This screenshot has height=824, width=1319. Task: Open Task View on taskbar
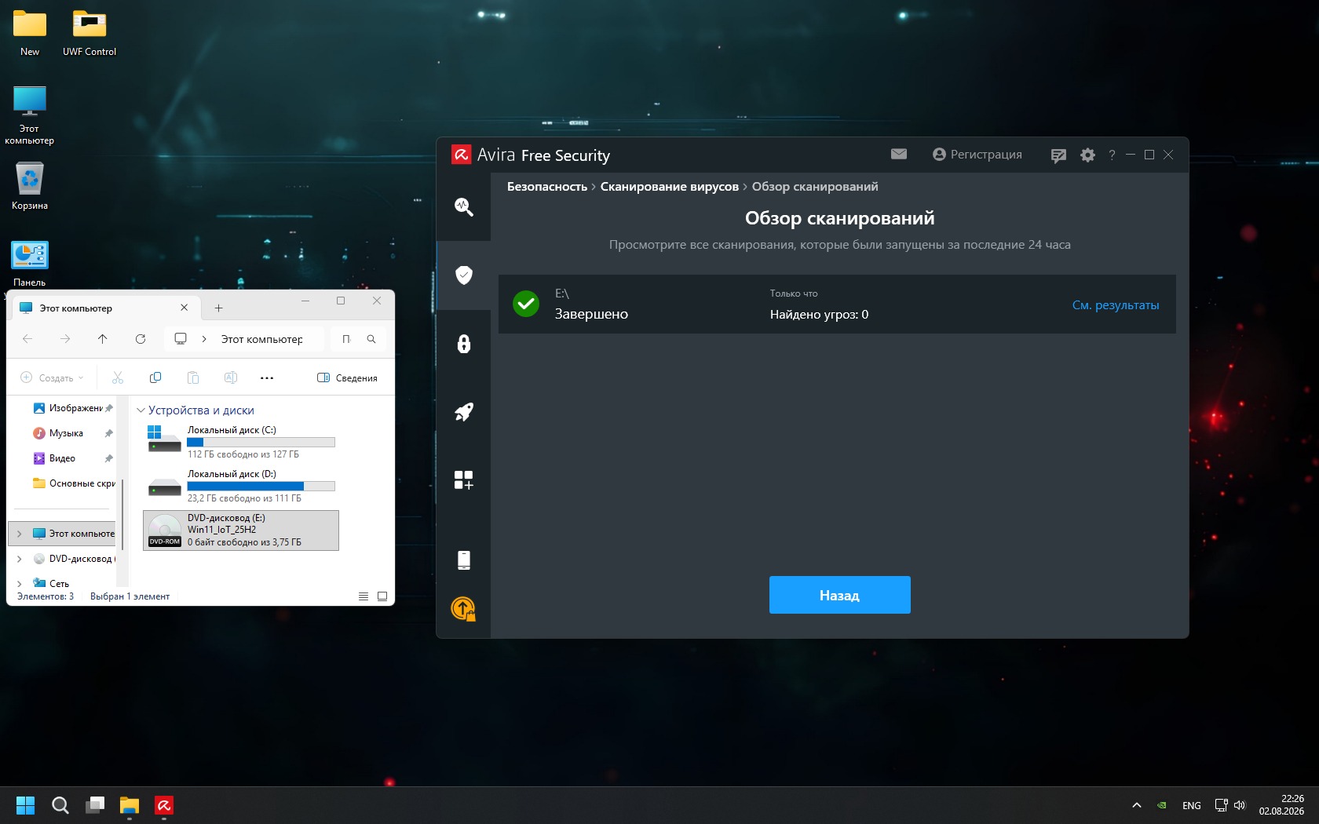click(x=95, y=805)
